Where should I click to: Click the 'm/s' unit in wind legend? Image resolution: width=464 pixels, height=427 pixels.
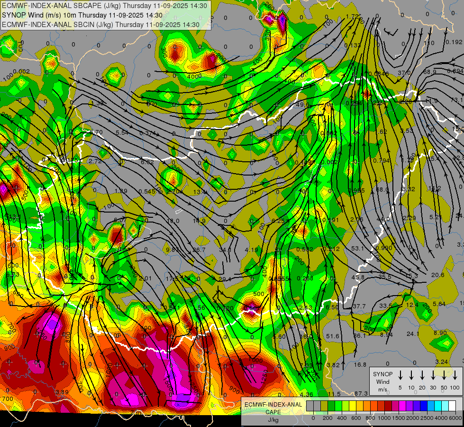click(x=382, y=390)
